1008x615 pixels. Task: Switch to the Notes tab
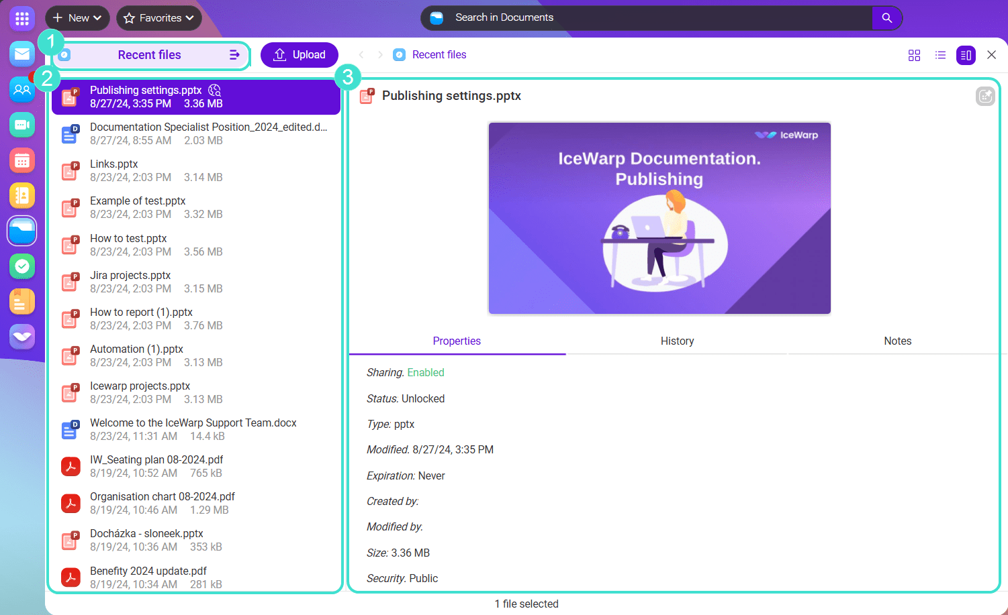tap(897, 341)
